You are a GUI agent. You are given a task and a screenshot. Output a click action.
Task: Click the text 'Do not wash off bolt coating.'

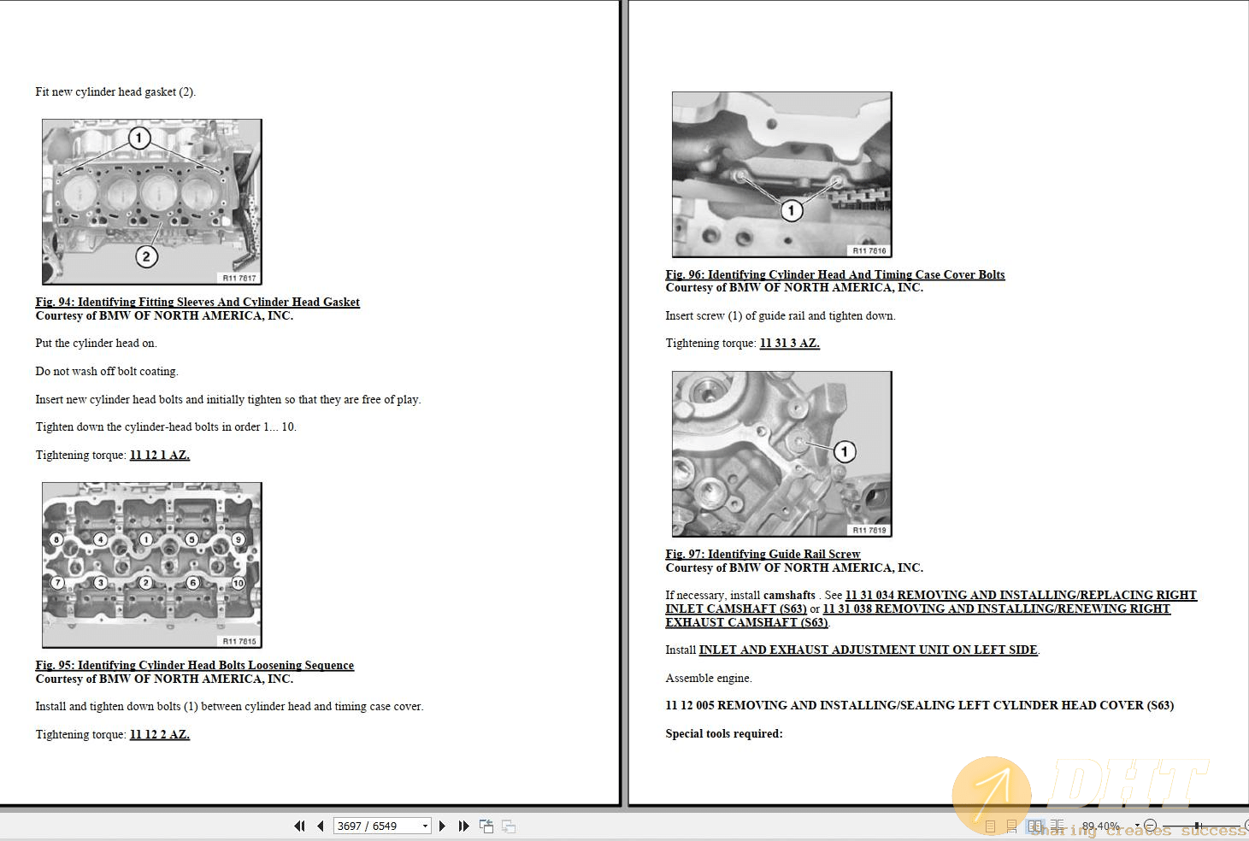[x=107, y=371]
